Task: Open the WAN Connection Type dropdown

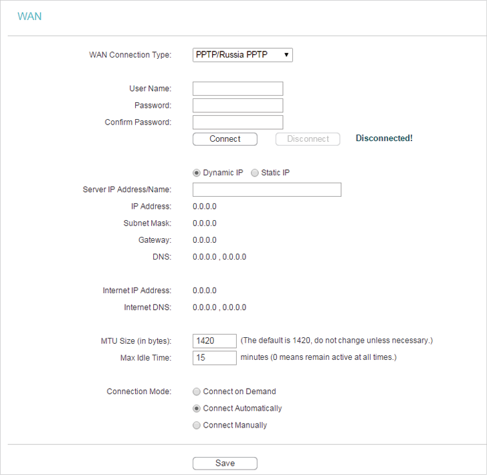Action: pyautogui.click(x=243, y=55)
